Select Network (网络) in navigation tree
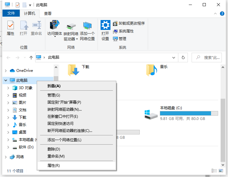 (17, 157)
